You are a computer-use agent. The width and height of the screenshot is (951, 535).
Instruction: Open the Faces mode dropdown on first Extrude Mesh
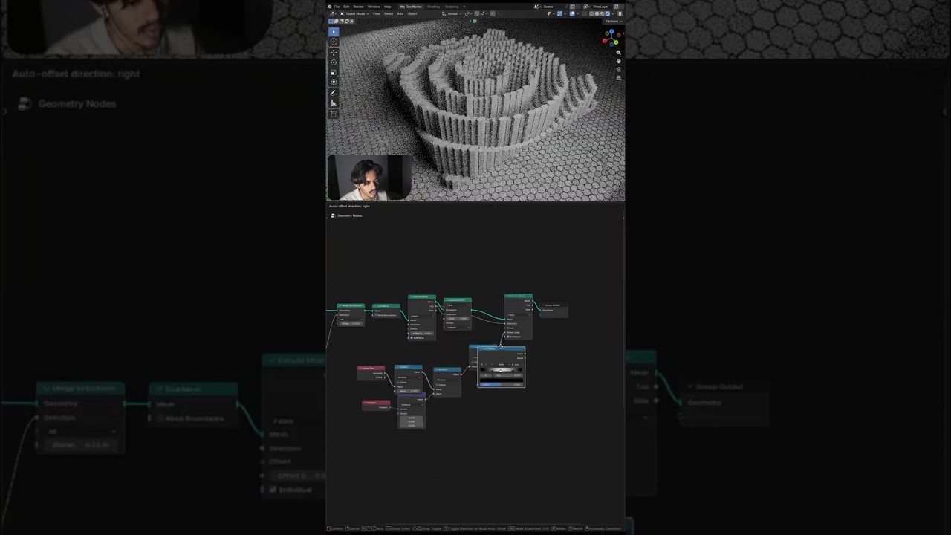(x=422, y=316)
